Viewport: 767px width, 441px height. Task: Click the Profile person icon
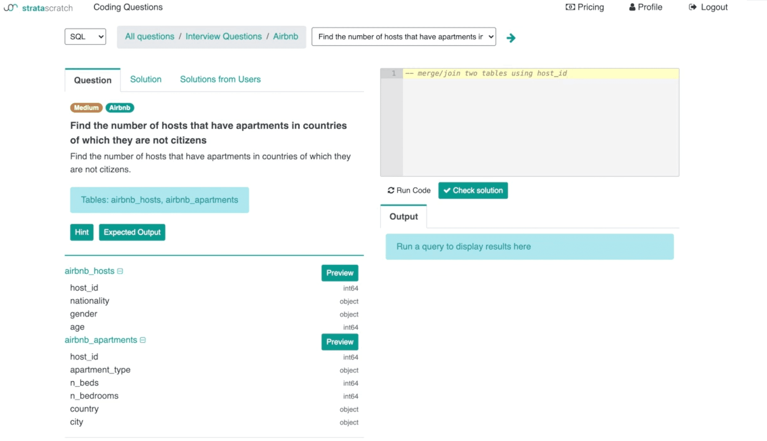(631, 7)
